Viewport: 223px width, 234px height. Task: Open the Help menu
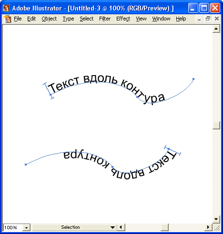(181, 19)
